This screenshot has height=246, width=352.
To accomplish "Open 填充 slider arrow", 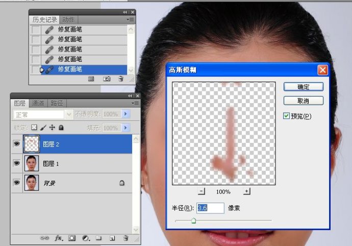I will [125, 128].
